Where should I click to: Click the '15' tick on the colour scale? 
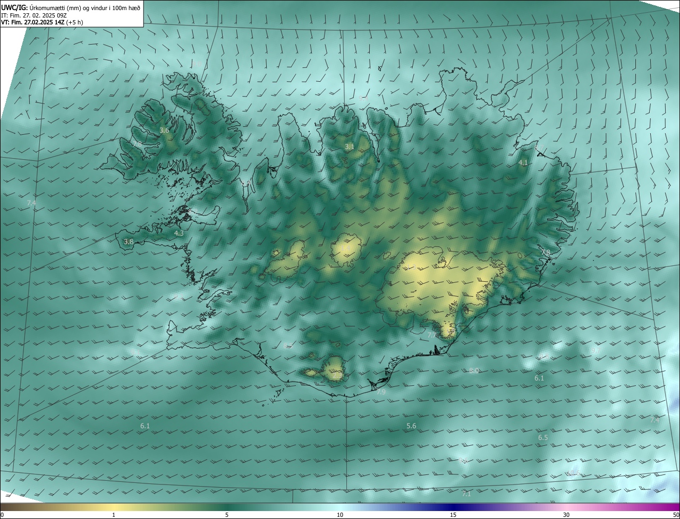point(453,515)
